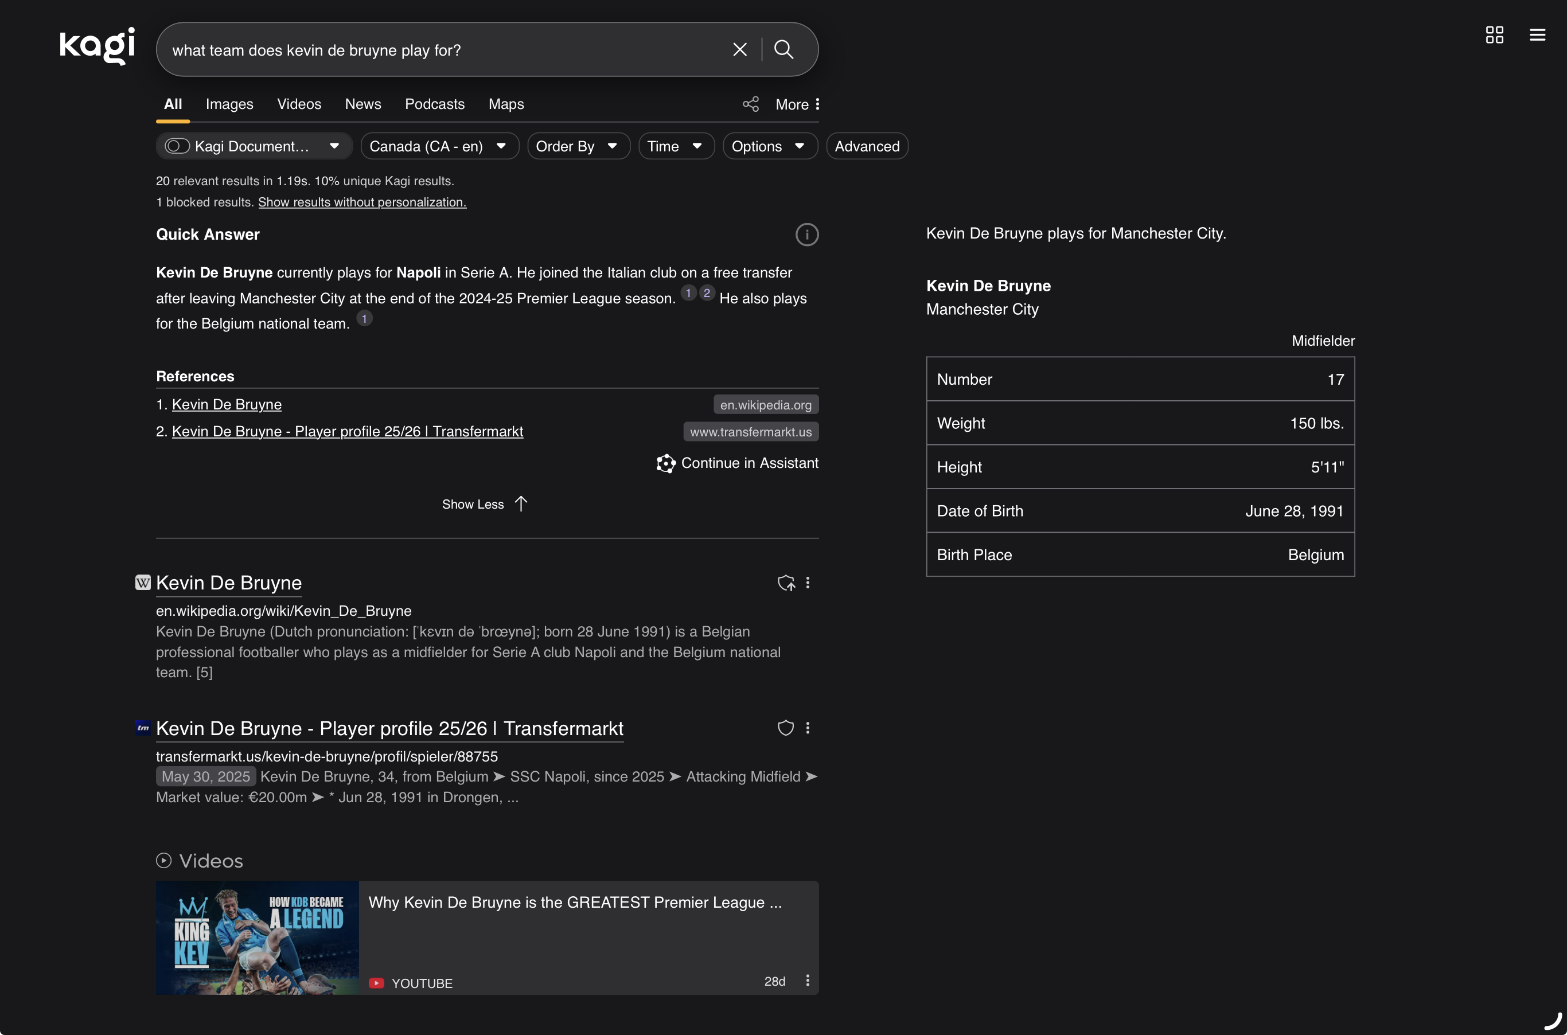Open three-dot menu on Wikipedia result
Viewport: 1567px width, 1035px height.
tap(808, 583)
